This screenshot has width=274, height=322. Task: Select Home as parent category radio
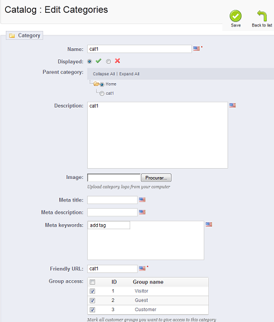tap(102, 84)
